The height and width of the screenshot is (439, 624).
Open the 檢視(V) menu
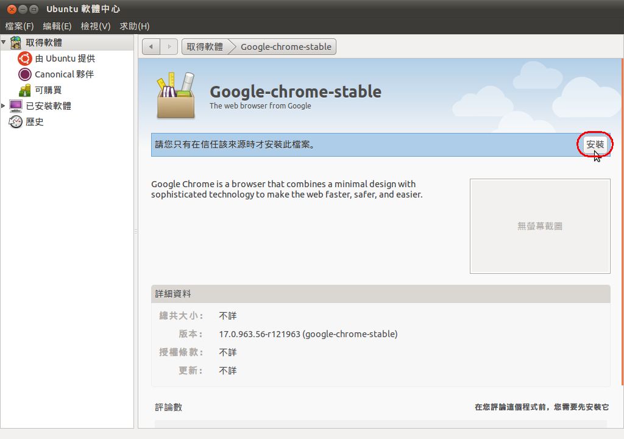96,26
